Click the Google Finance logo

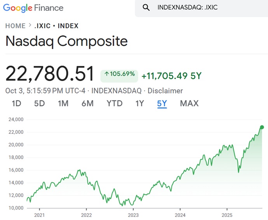click(x=34, y=8)
